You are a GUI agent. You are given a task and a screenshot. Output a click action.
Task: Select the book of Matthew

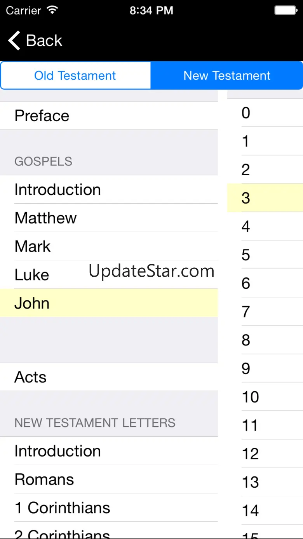[109, 218]
